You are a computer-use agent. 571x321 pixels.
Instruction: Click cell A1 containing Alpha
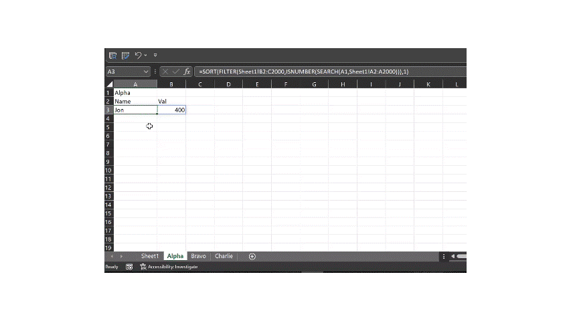click(135, 93)
